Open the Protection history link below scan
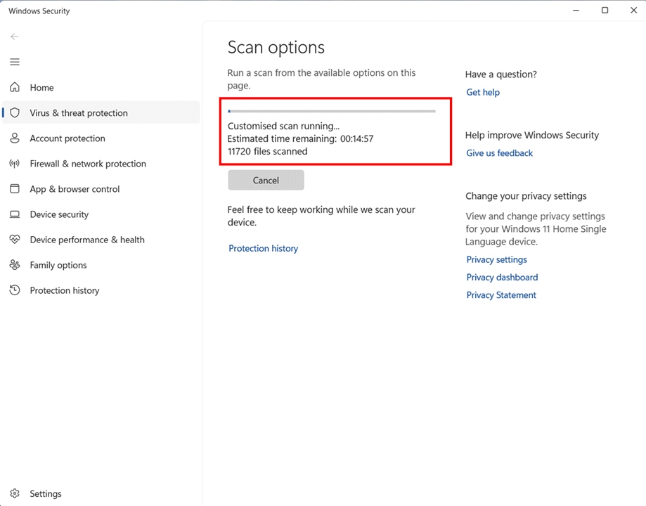646x506 pixels. point(263,249)
